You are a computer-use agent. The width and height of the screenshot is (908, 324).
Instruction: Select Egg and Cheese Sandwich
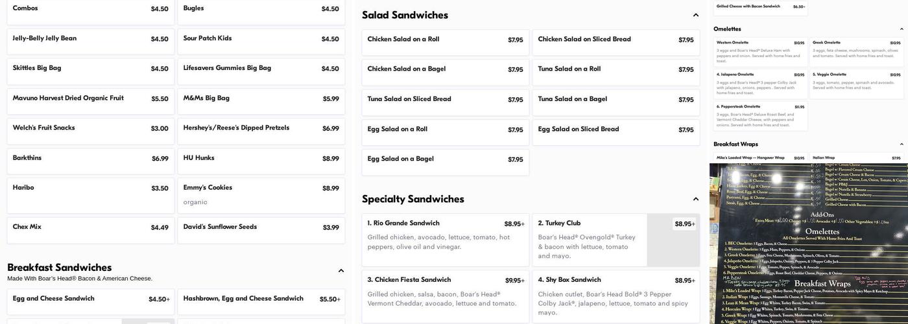click(x=91, y=299)
